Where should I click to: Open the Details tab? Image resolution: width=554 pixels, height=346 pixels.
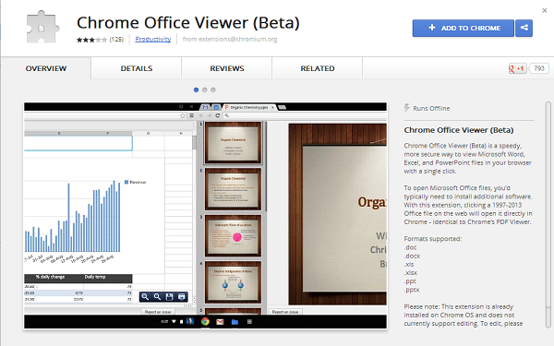click(137, 68)
